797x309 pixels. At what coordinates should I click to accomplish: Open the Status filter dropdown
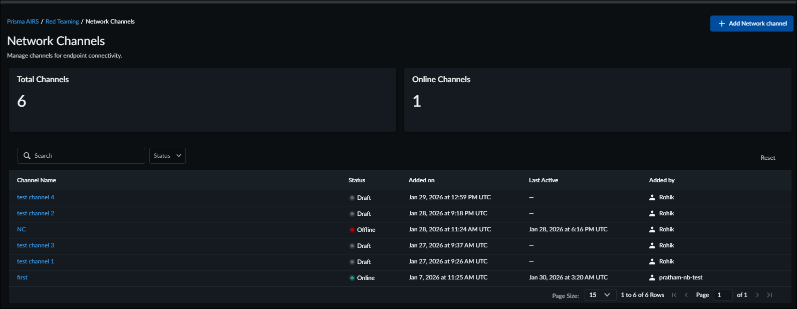click(x=167, y=156)
